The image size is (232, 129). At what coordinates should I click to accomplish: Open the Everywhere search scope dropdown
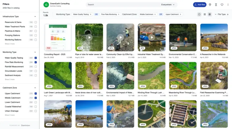168,5
